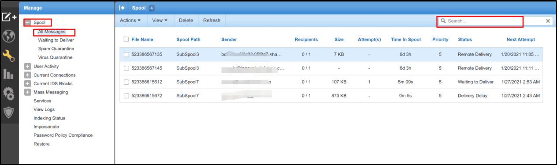Go to View Logs
This screenshot has width=557, height=165.
(44, 109)
